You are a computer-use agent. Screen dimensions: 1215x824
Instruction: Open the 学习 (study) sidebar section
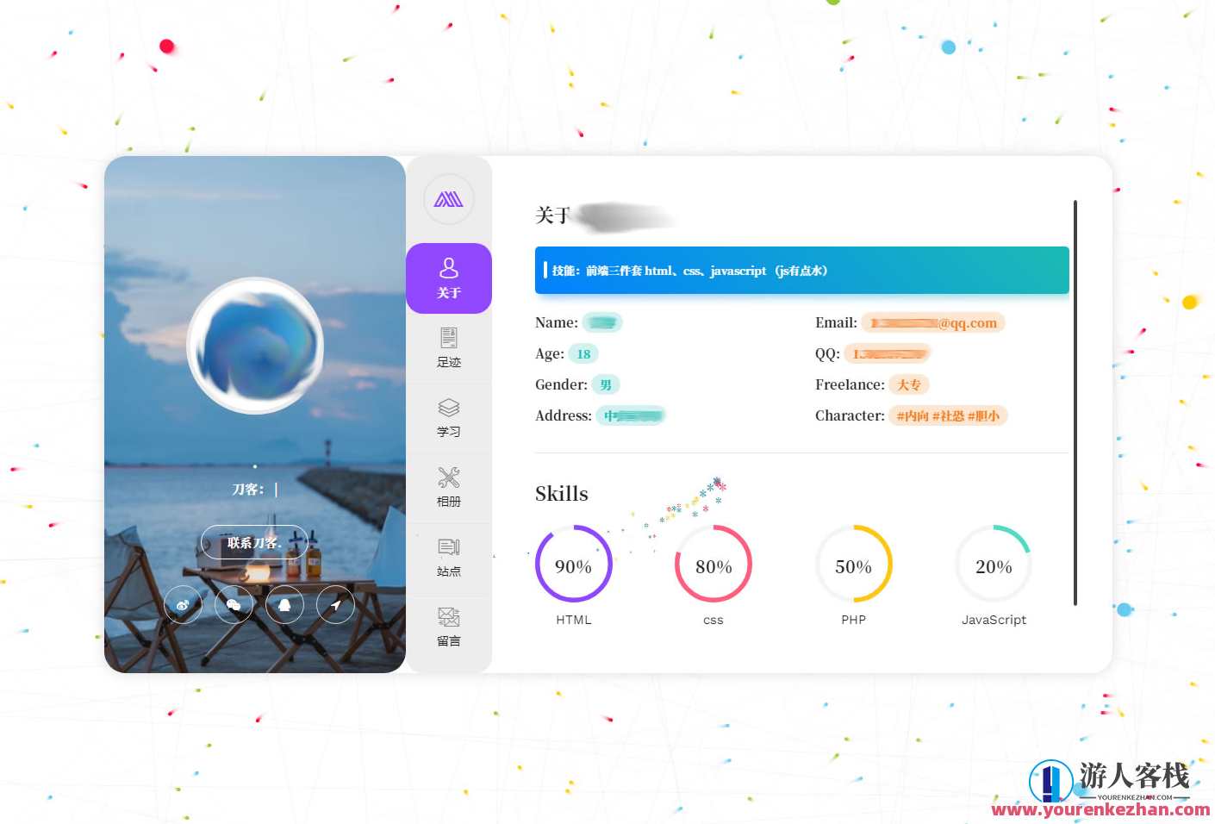448,417
